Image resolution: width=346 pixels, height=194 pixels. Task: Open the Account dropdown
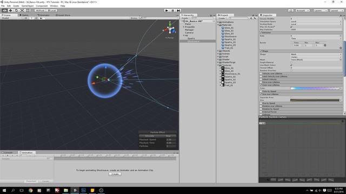tap(302, 11)
